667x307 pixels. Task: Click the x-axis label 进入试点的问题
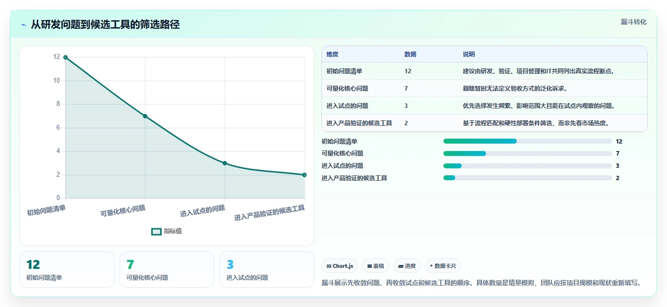202,211
